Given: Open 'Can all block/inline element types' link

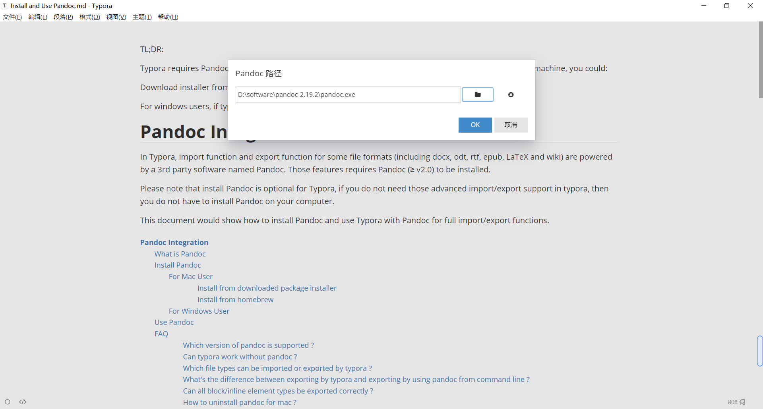Looking at the screenshot, I should pyautogui.click(x=278, y=391).
